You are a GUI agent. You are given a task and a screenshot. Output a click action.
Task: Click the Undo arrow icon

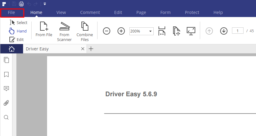[29, 4]
